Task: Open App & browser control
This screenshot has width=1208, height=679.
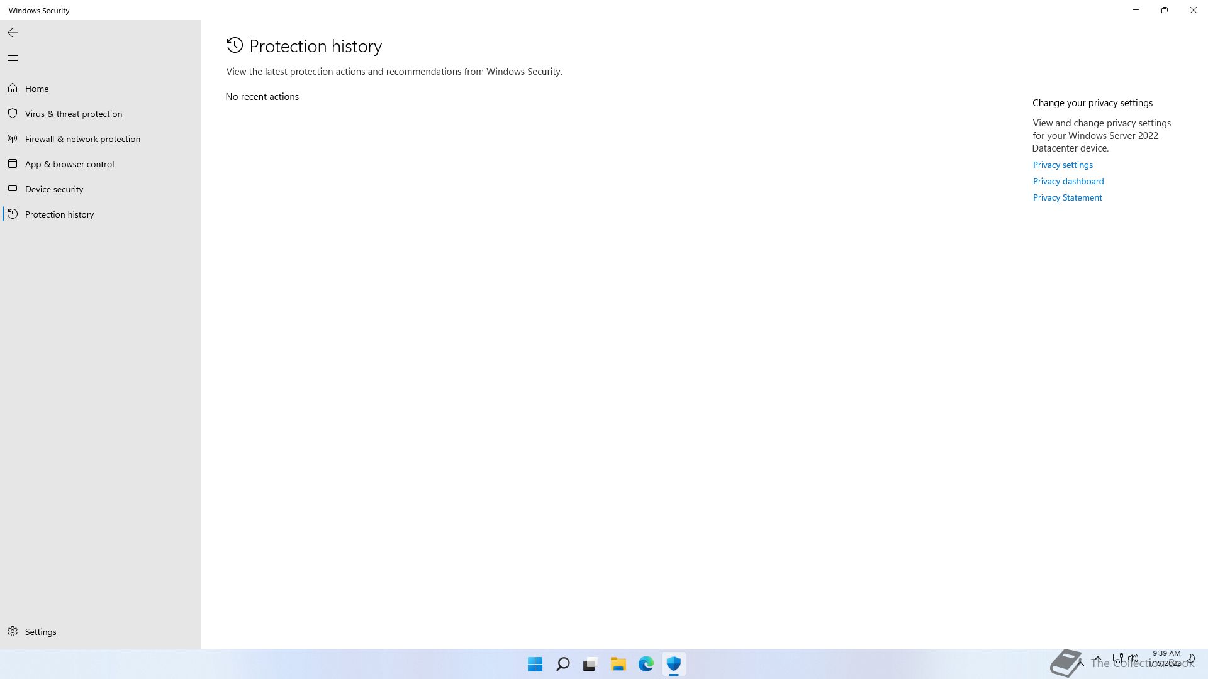Action: point(69,164)
